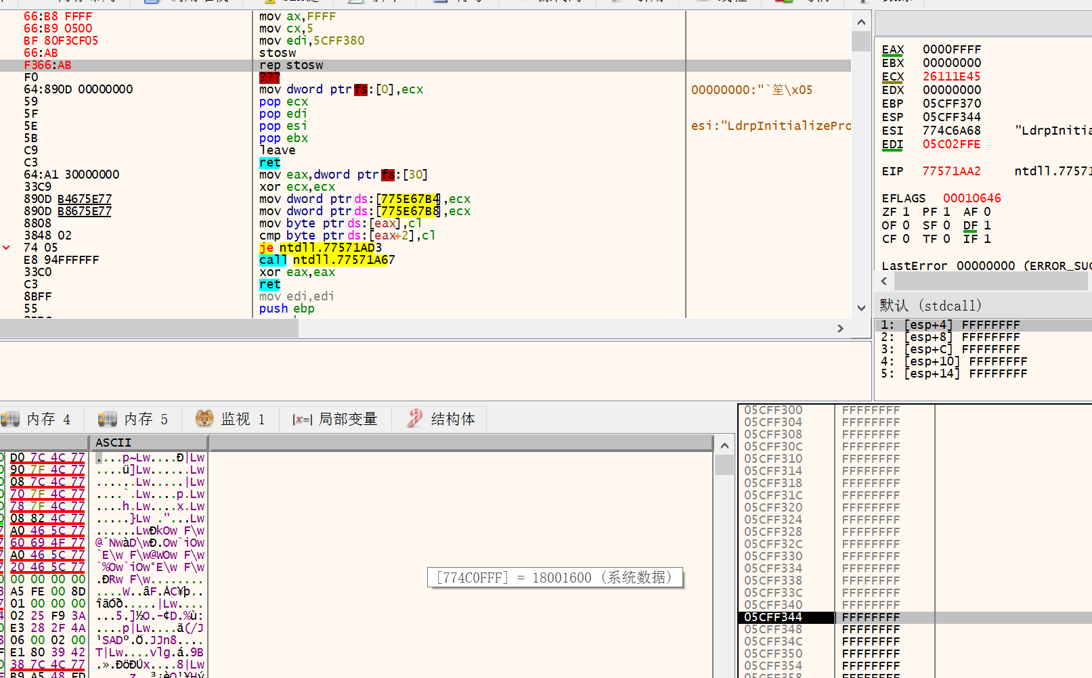Viewport: 1092px width, 678px height.
Task: Click the IF flag value
Action: [x=987, y=239]
